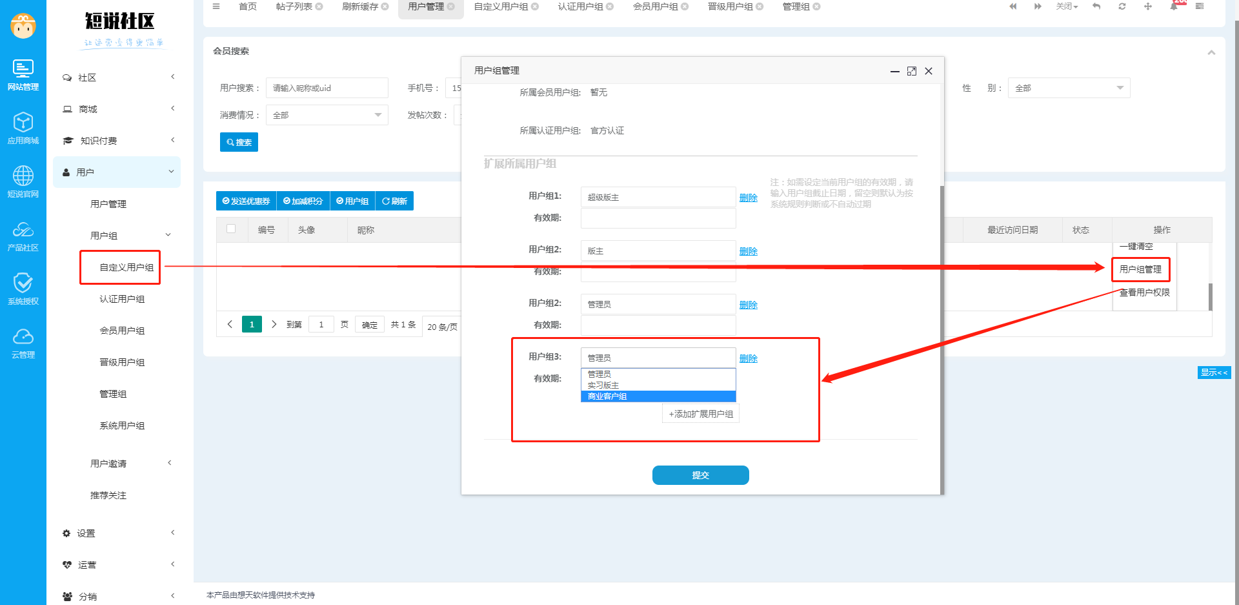Select 自定义用户组 in the sidebar menu

pyautogui.click(x=126, y=267)
